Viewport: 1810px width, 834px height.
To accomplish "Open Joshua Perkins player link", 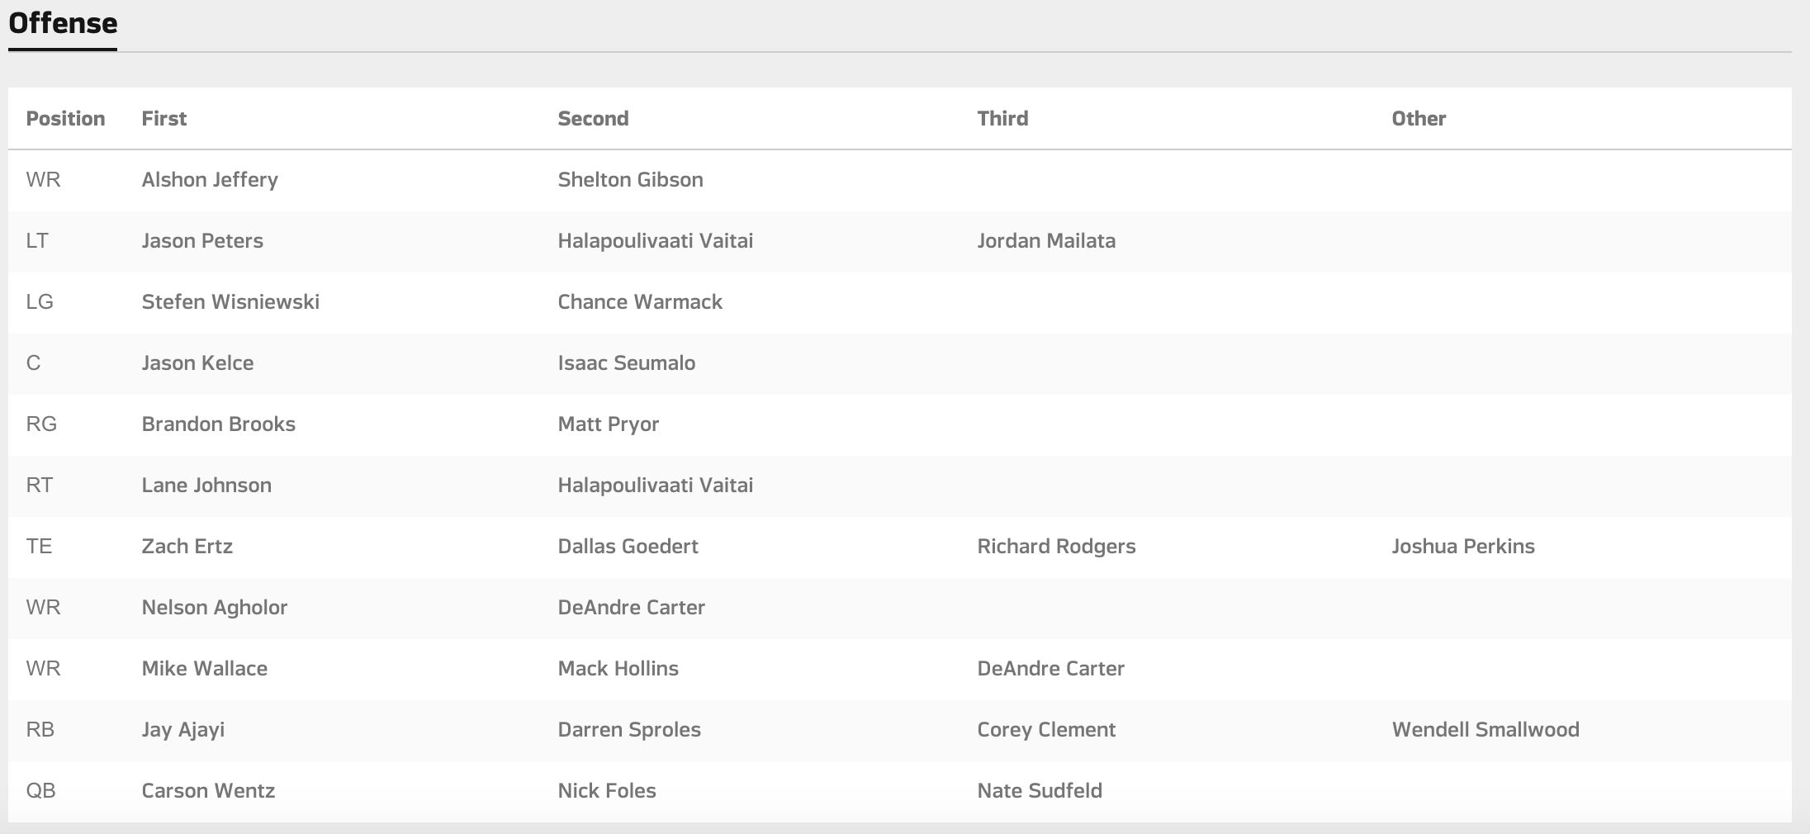I will [1463, 547].
